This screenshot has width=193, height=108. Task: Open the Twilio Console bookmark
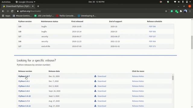point(66,16)
